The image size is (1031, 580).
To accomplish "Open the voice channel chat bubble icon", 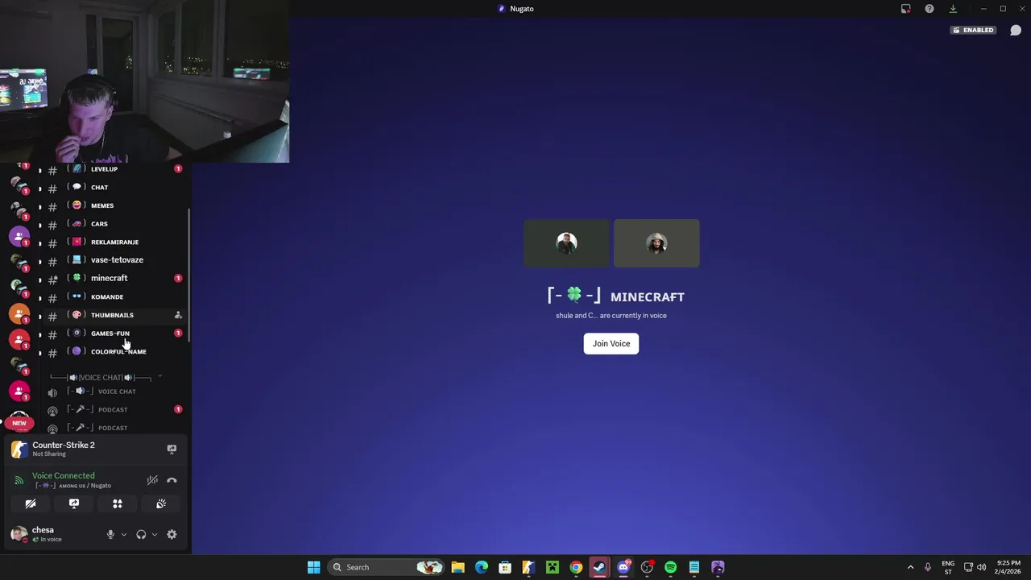I will [1016, 30].
